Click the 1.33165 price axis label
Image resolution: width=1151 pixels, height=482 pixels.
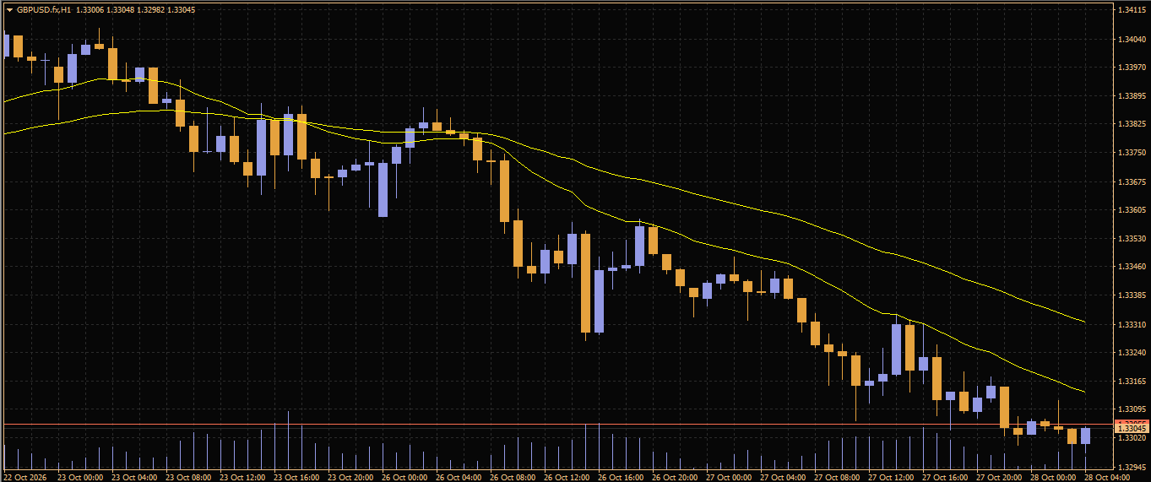[x=1131, y=382]
